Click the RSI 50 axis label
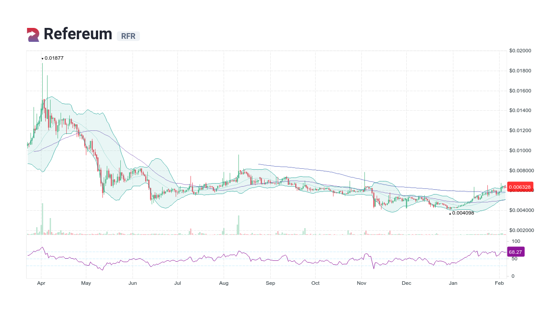558x314 pixels. pyautogui.click(x=515, y=259)
